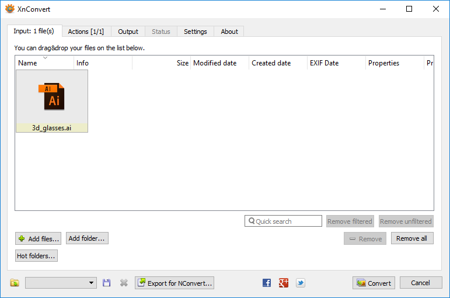Open Hot folders... dialog

tap(36, 256)
